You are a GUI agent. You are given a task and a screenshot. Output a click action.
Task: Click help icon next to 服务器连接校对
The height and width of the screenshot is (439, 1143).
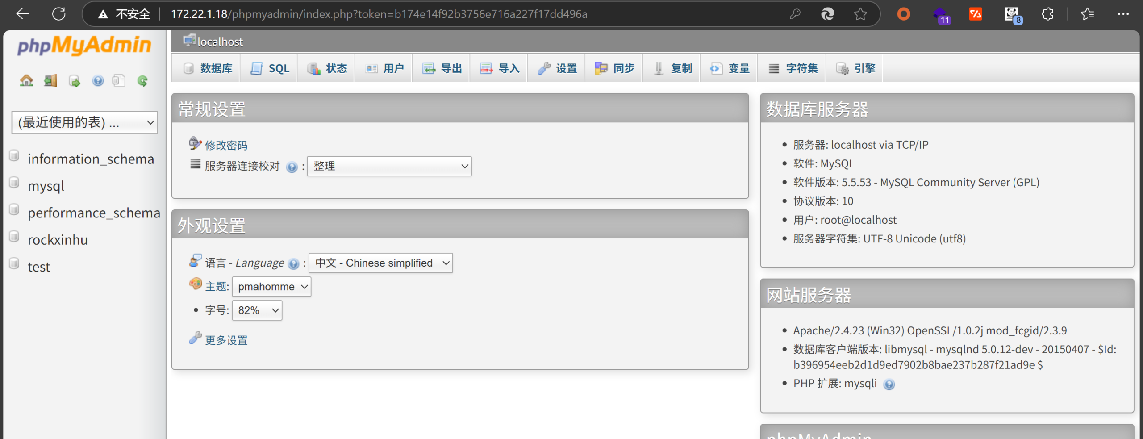292,167
